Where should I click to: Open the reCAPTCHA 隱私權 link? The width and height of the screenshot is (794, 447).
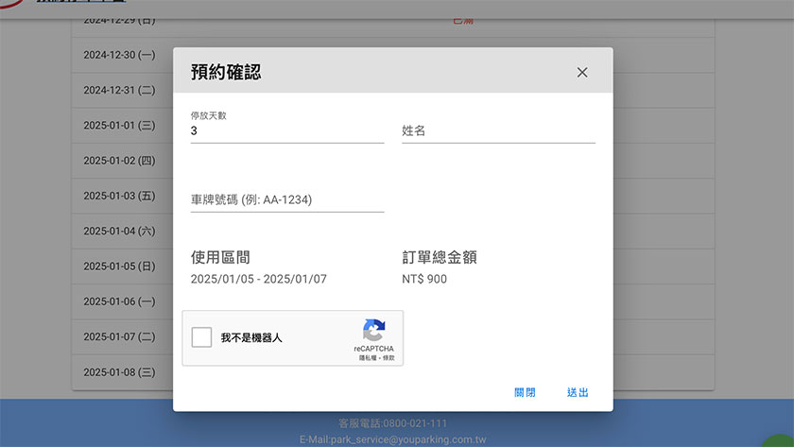click(x=367, y=358)
